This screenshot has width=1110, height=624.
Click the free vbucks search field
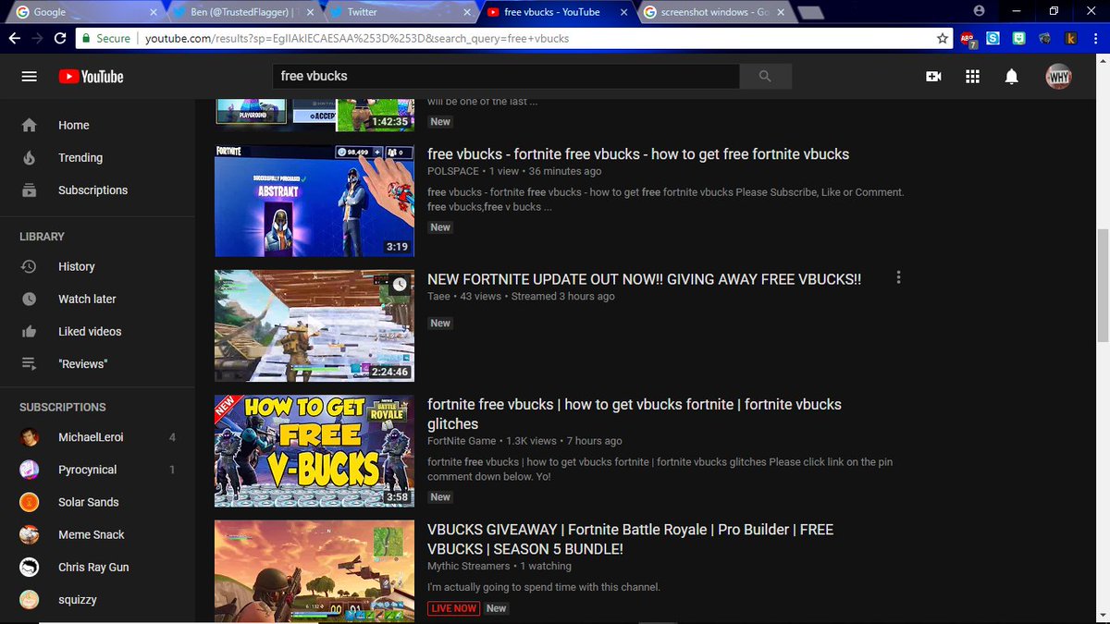pyautogui.click(x=505, y=77)
